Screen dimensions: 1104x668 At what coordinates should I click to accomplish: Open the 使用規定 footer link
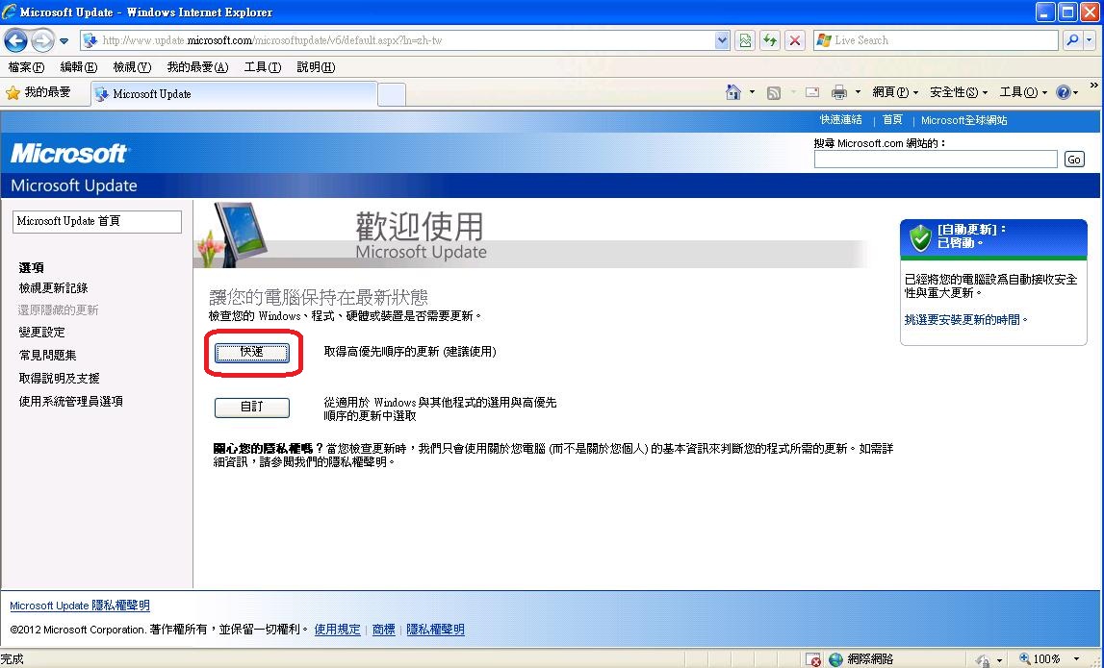coord(337,630)
